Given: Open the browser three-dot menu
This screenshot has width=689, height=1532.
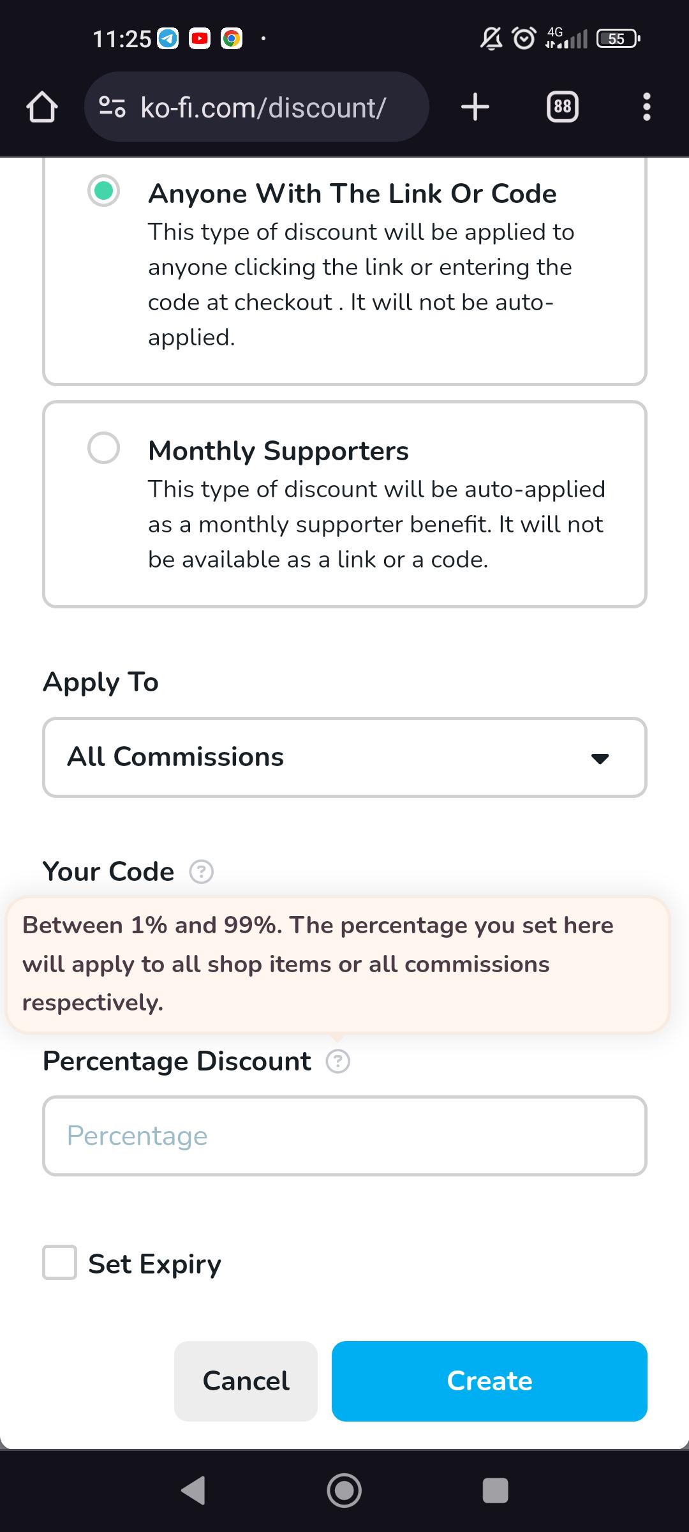Looking at the screenshot, I should point(646,107).
